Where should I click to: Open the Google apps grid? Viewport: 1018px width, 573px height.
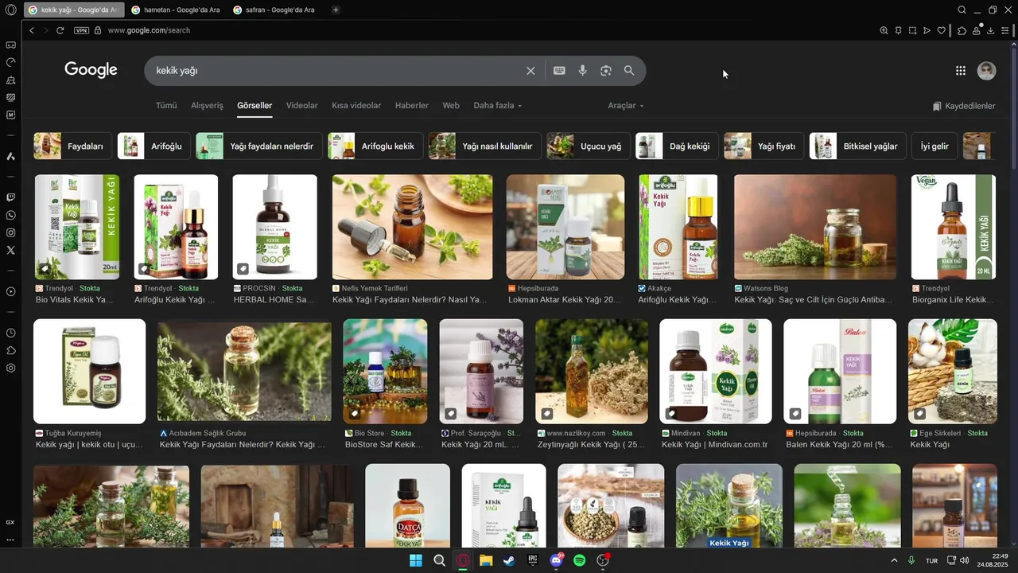click(x=961, y=71)
